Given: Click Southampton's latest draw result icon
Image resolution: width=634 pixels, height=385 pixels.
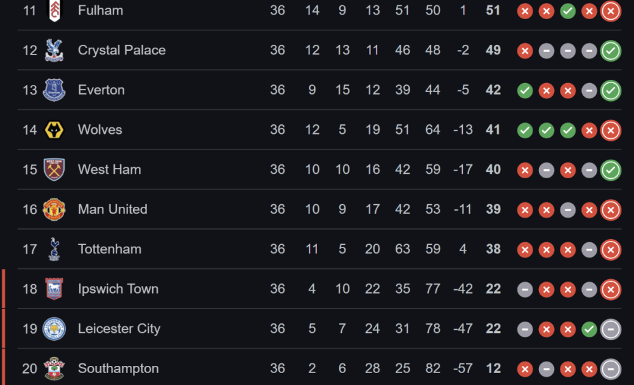Looking at the screenshot, I should point(611,369).
